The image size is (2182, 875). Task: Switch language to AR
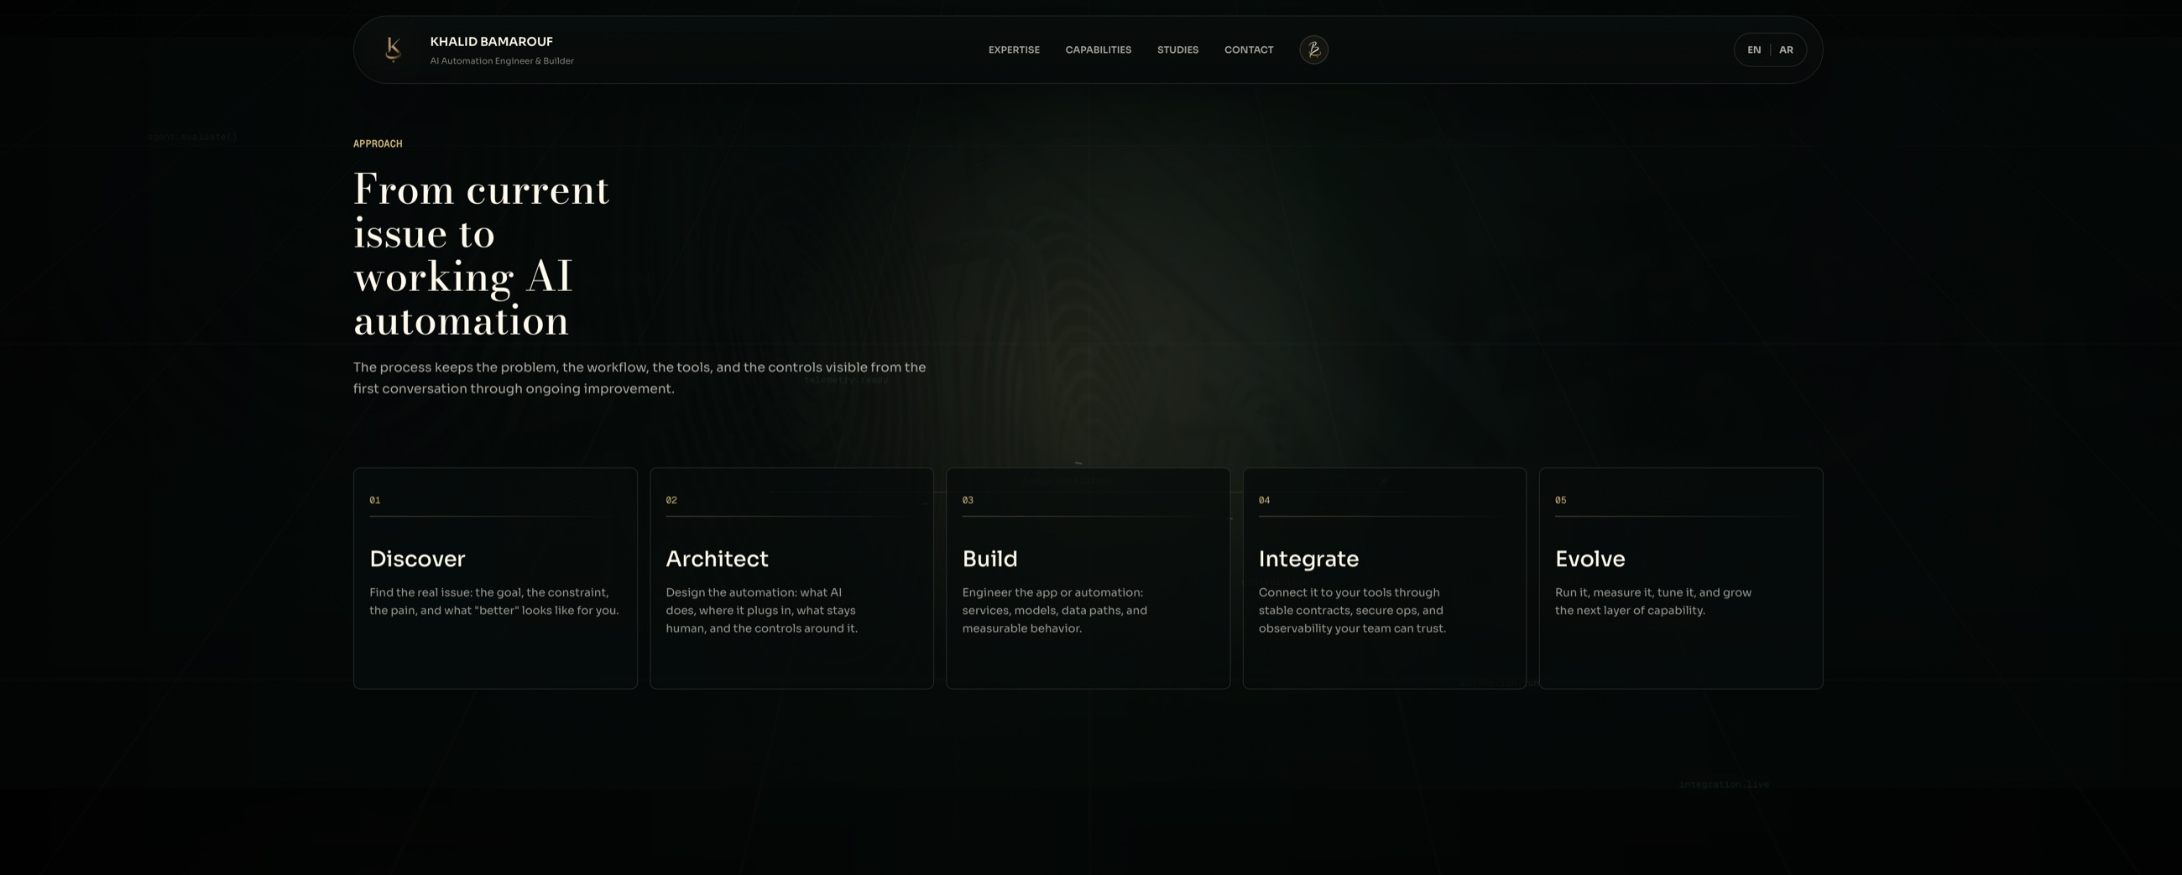(x=1786, y=50)
